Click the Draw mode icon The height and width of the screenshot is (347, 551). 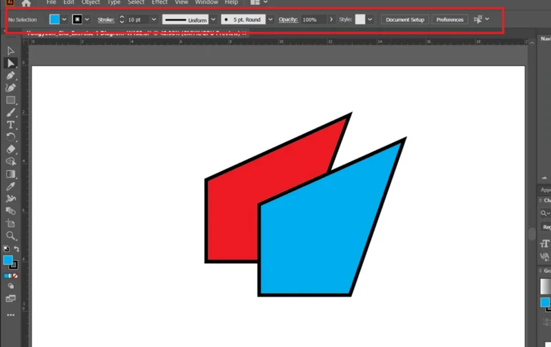click(x=10, y=286)
